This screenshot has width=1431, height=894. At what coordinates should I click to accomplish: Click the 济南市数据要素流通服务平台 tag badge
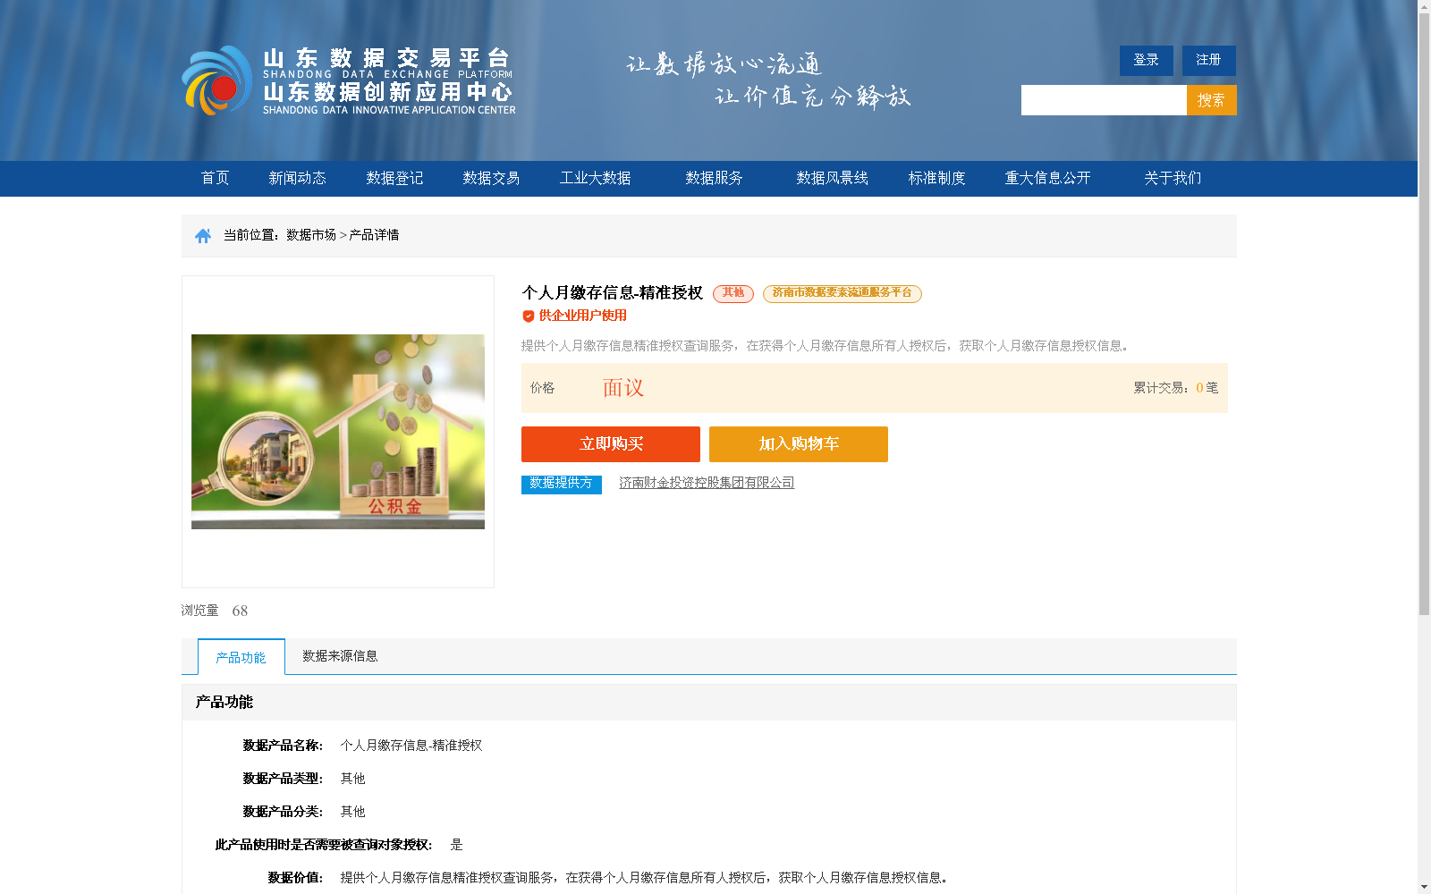point(842,293)
